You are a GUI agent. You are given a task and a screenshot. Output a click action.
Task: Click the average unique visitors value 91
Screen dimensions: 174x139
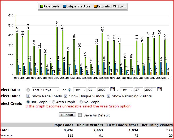[101, 136]
